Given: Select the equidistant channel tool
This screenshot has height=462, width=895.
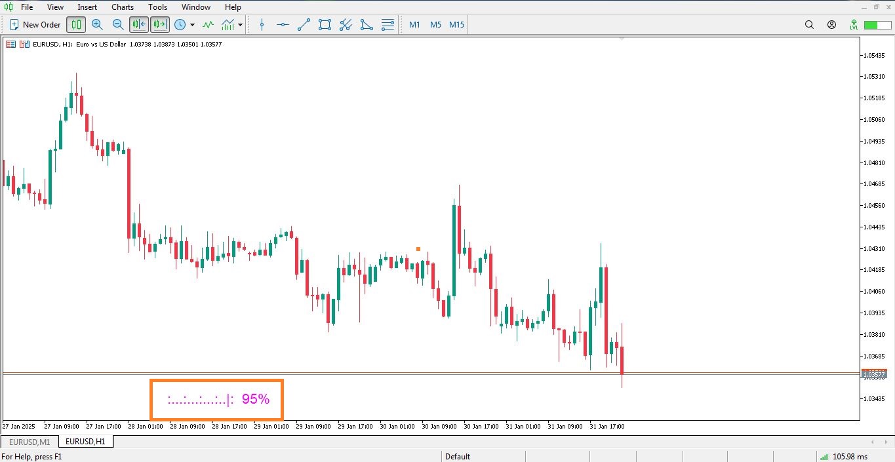Looking at the screenshot, I should coord(346,25).
